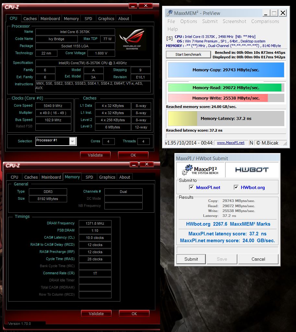This screenshot has width=296, height=332.
Task: Toggle the MaxxPI.net submit checkbox
Action: (191, 187)
